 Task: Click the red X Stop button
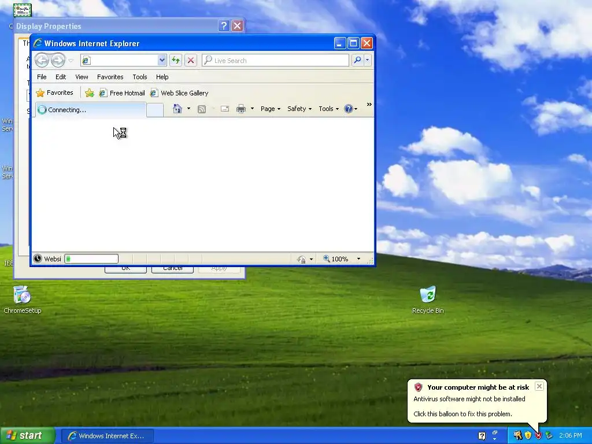coord(191,60)
